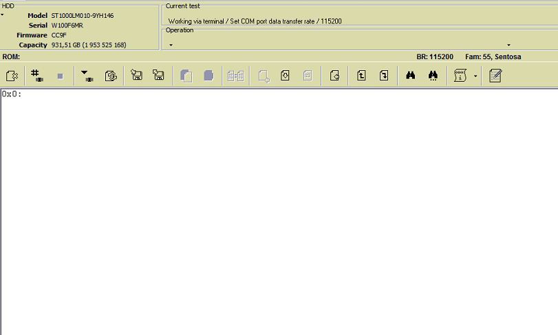The image size is (558, 335).
Task: Click inside the terminal output area
Action: (279, 213)
